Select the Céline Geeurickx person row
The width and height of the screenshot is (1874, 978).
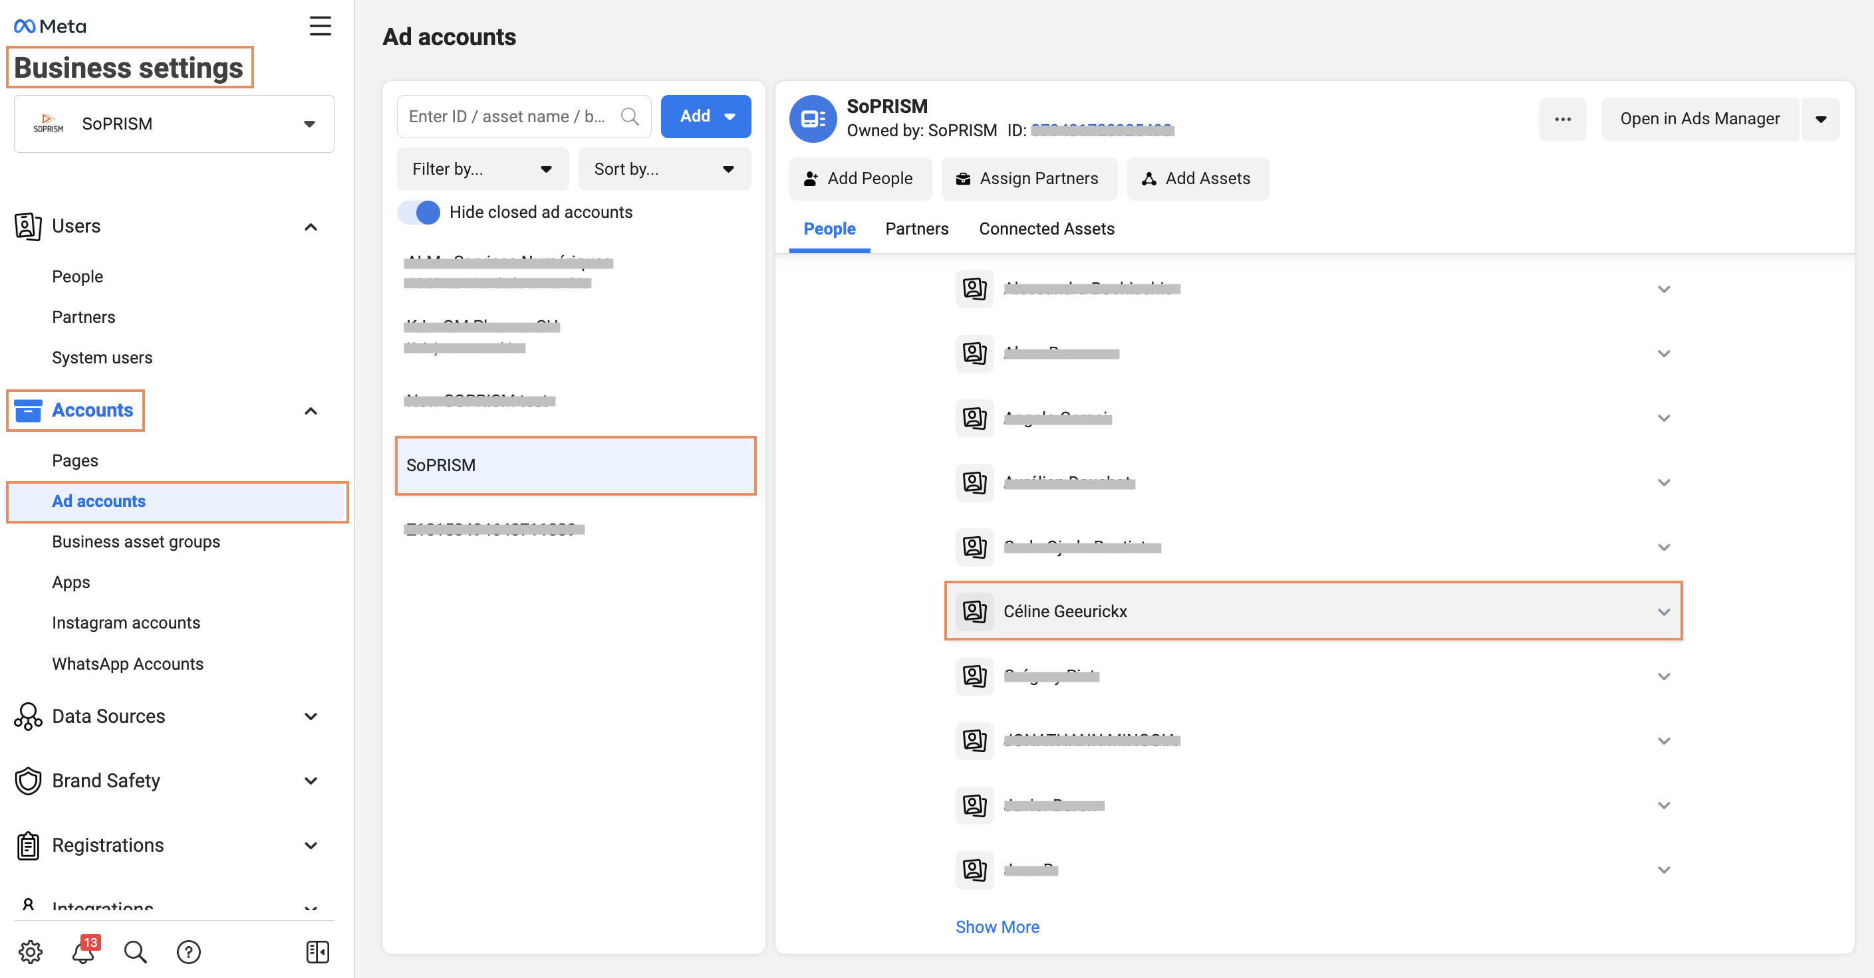click(1313, 611)
